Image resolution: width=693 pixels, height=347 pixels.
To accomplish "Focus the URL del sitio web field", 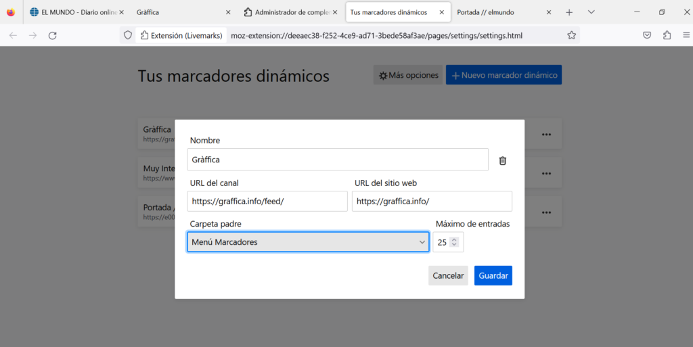I will point(432,202).
